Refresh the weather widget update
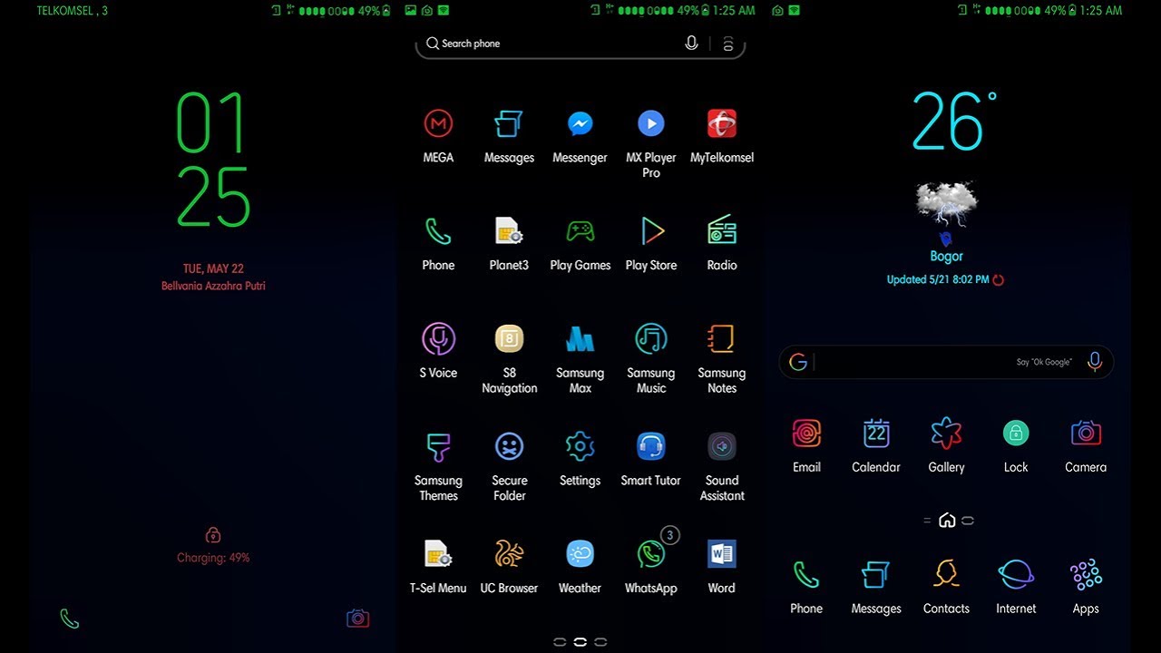This screenshot has height=653, width=1161. click(x=999, y=280)
